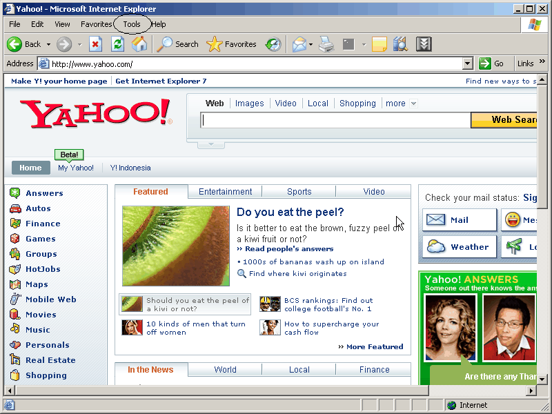Open the Tools menu
552x414 pixels.
point(132,24)
